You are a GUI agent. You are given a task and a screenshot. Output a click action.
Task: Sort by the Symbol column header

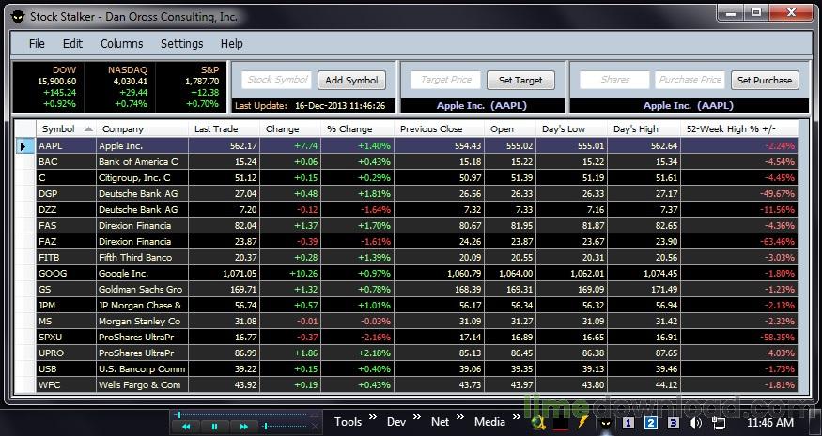coord(66,128)
